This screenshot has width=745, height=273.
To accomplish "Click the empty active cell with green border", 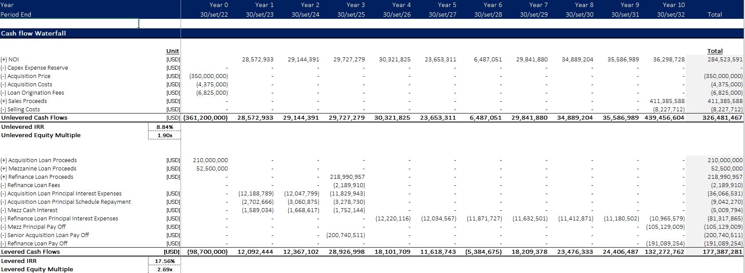I will point(69,23).
